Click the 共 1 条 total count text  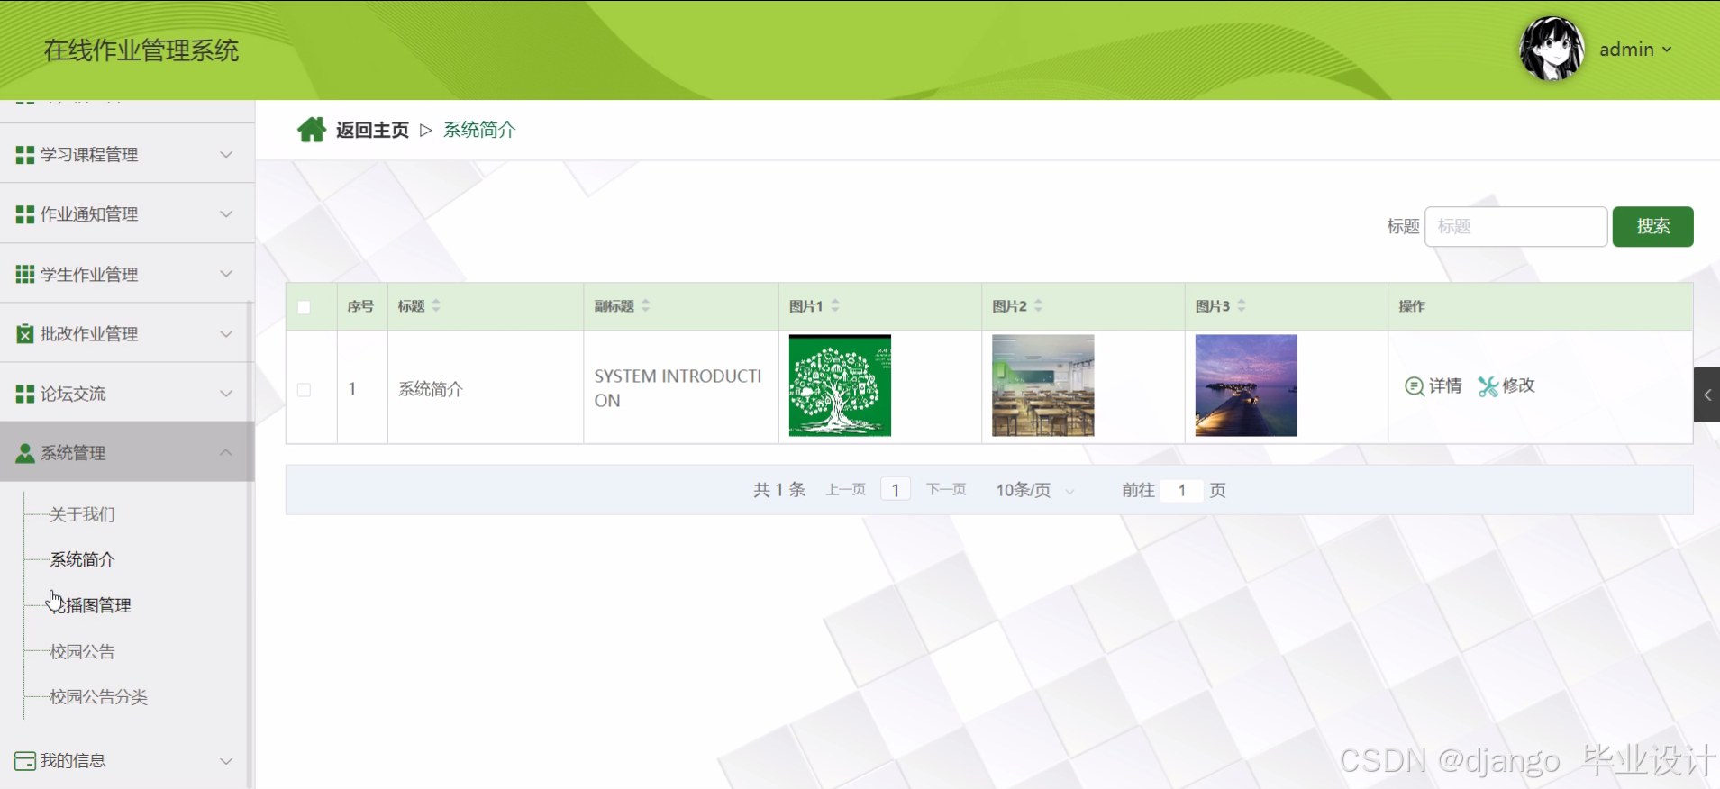(x=779, y=490)
